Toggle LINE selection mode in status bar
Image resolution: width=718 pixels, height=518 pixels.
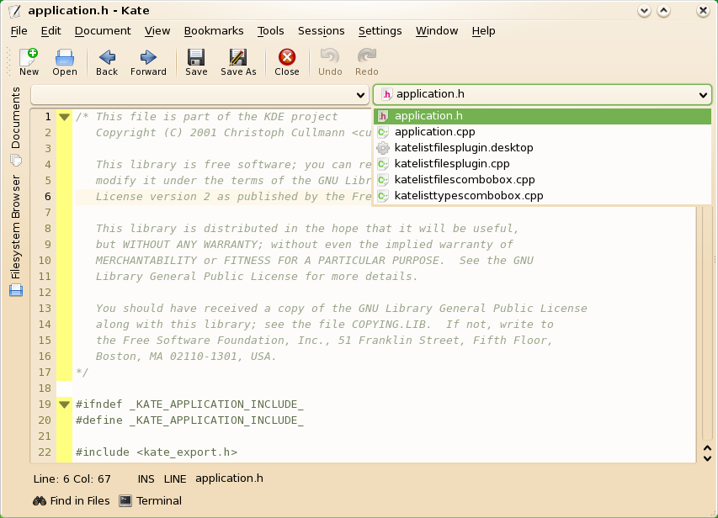(175, 479)
